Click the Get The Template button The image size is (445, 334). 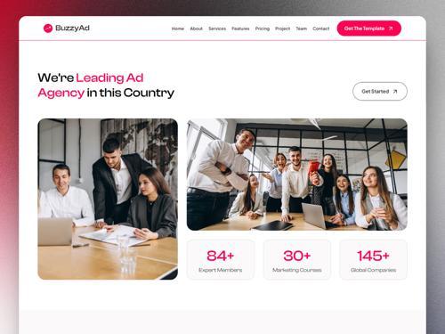click(x=369, y=29)
